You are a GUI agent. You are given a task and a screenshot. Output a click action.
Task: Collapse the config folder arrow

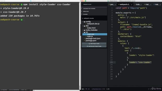click(83, 22)
